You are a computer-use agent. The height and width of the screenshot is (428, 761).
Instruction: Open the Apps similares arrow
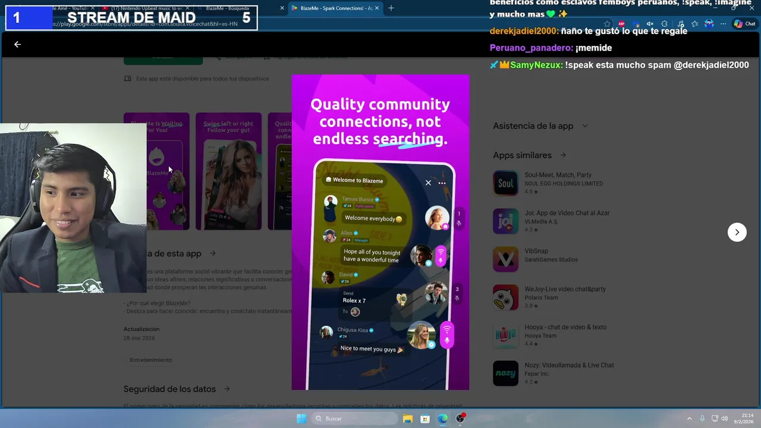tap(563, 155)
